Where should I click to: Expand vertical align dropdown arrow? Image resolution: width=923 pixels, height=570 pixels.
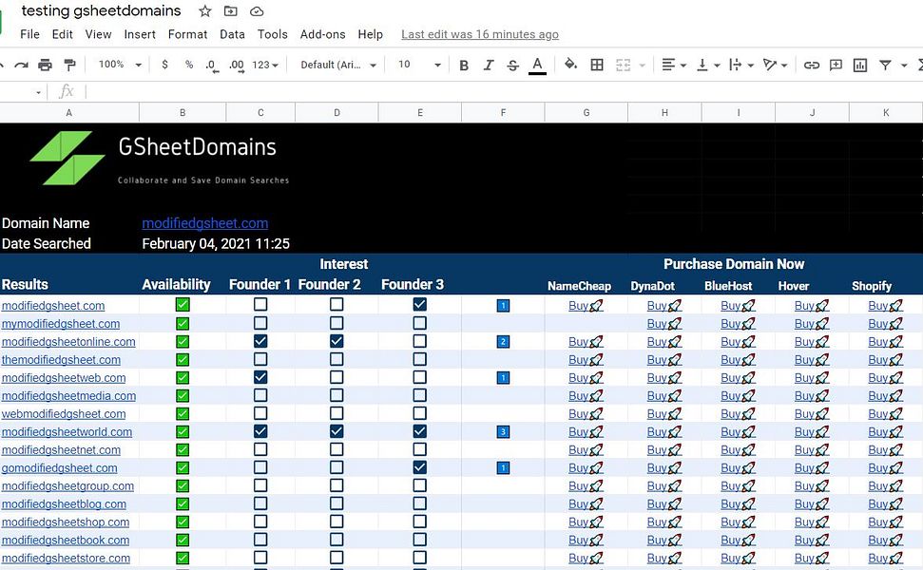tap(717, 66)
